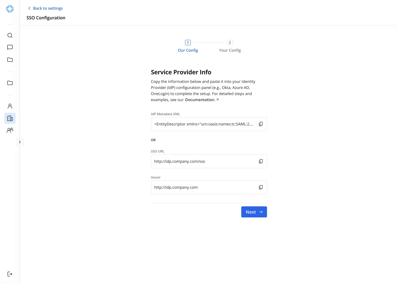Open the chat messages sidebar icon
398x284 pixels.
pyautogui.click(x=10, y=48)
